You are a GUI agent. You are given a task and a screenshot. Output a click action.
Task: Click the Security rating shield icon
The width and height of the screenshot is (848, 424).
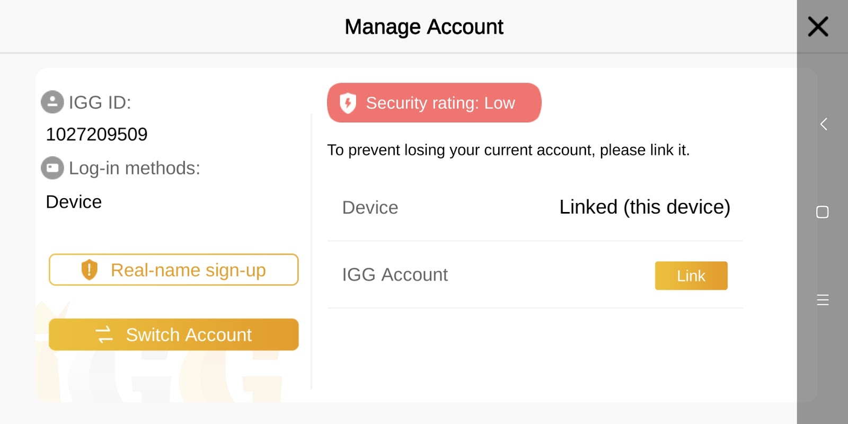(348, 103)
